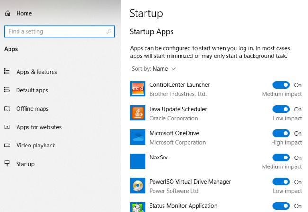Click the search magnifier icon

click(x=109, y=31)
